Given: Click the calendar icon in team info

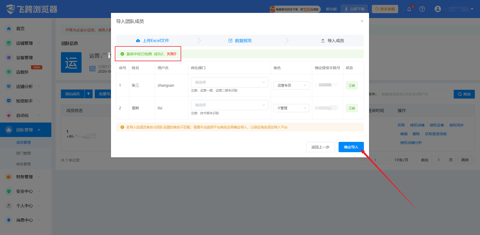Looking at the screenshot, I should pyautogui.click(x=92, y=69).
